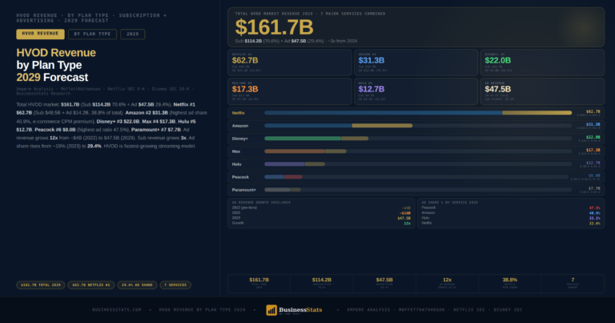Select the BY PLAN TYPE pill
The height and width of the screenshot is (323, 615).
pos(92,34)
